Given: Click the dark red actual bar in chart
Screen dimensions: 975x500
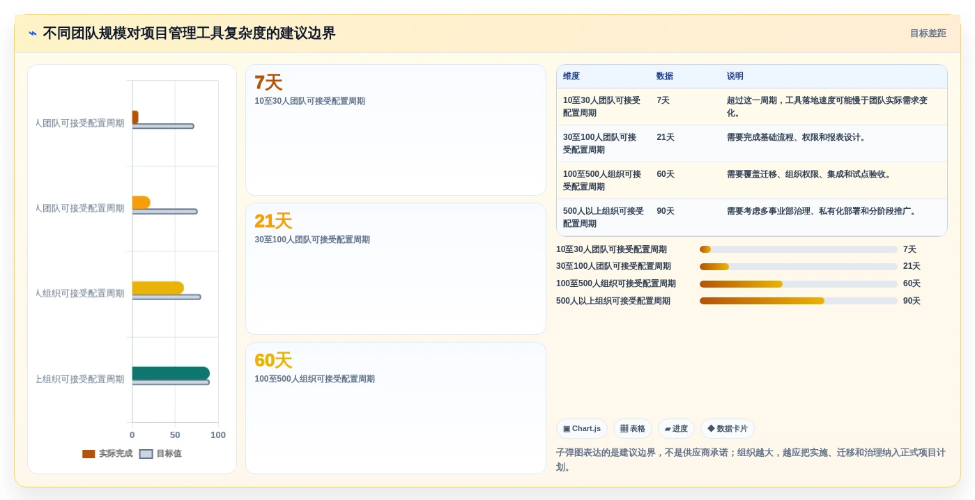Looking at the screenshot, I should click(x=135, y=117).
